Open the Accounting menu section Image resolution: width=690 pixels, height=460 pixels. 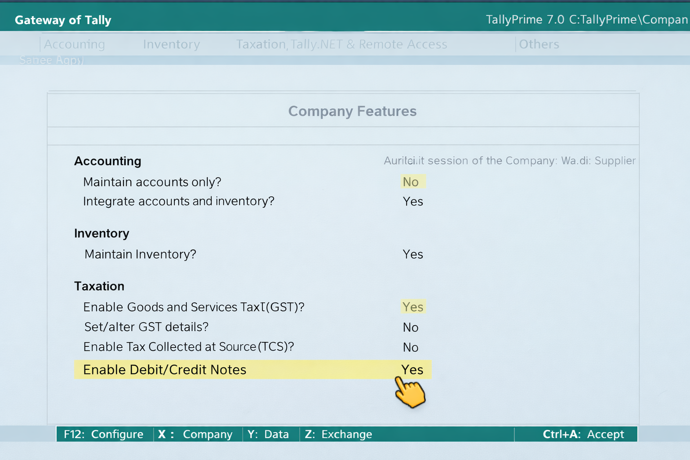click(x=74, y=44)
